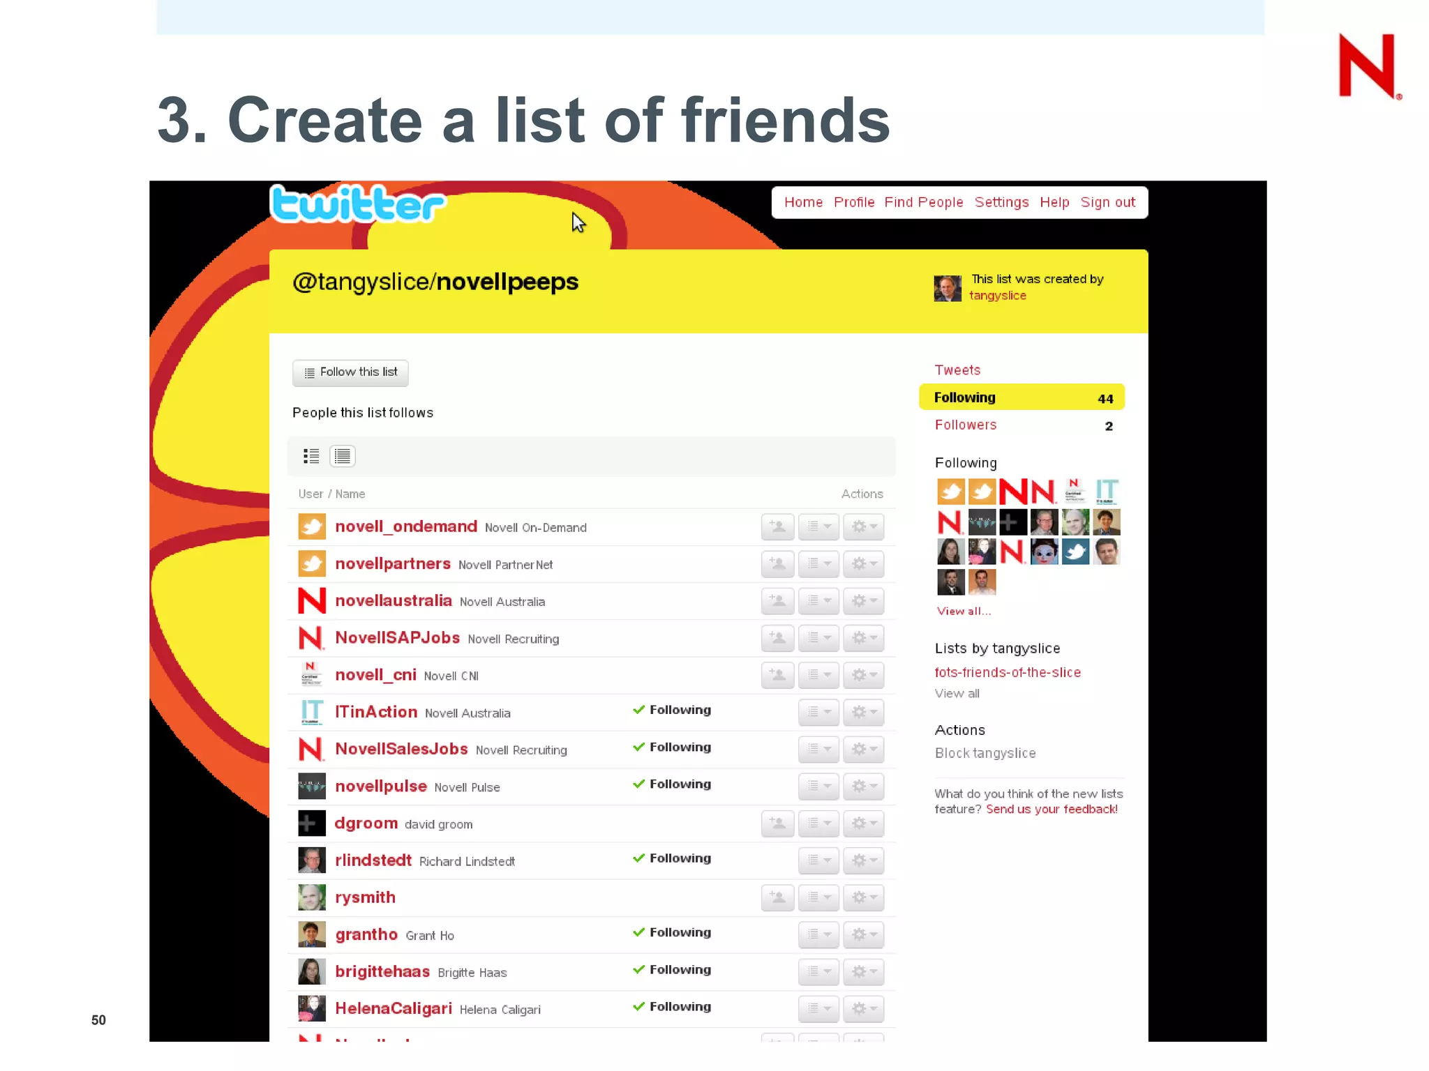The image size is (1429, 1071).
Task: Switch to expanded list view icon
Action: coord(311,456)
